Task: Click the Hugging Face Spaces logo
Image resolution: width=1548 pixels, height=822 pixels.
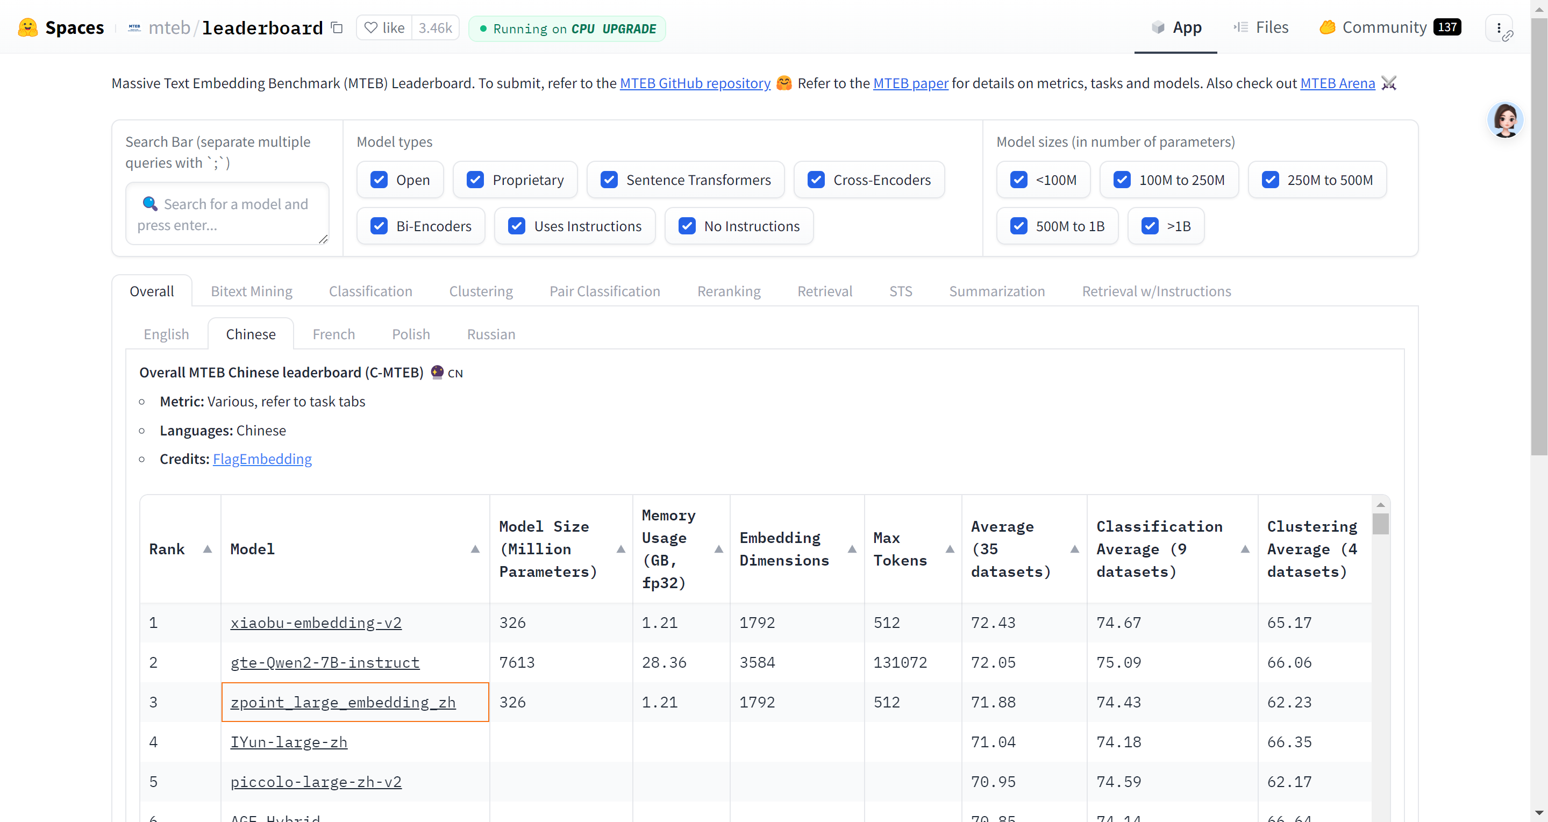Action: click(x=27, y=27)
